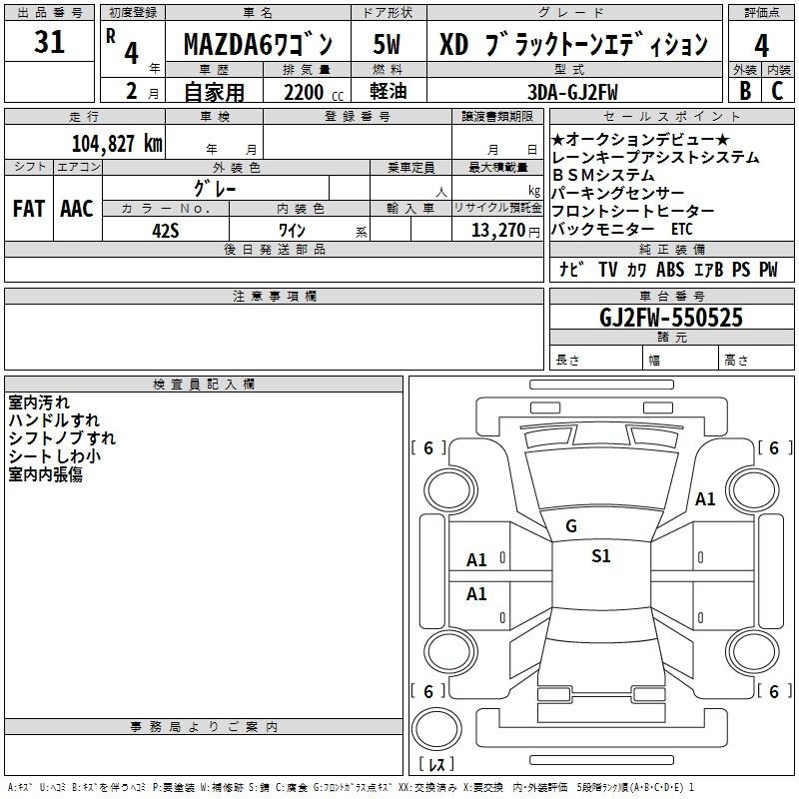Click the top-left tire [6] marker
Screen dimensions: 799x799
pos(428,448)
